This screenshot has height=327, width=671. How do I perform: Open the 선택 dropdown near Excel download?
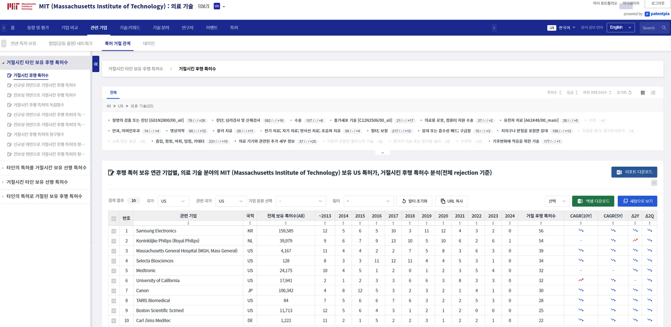point(557,201)
